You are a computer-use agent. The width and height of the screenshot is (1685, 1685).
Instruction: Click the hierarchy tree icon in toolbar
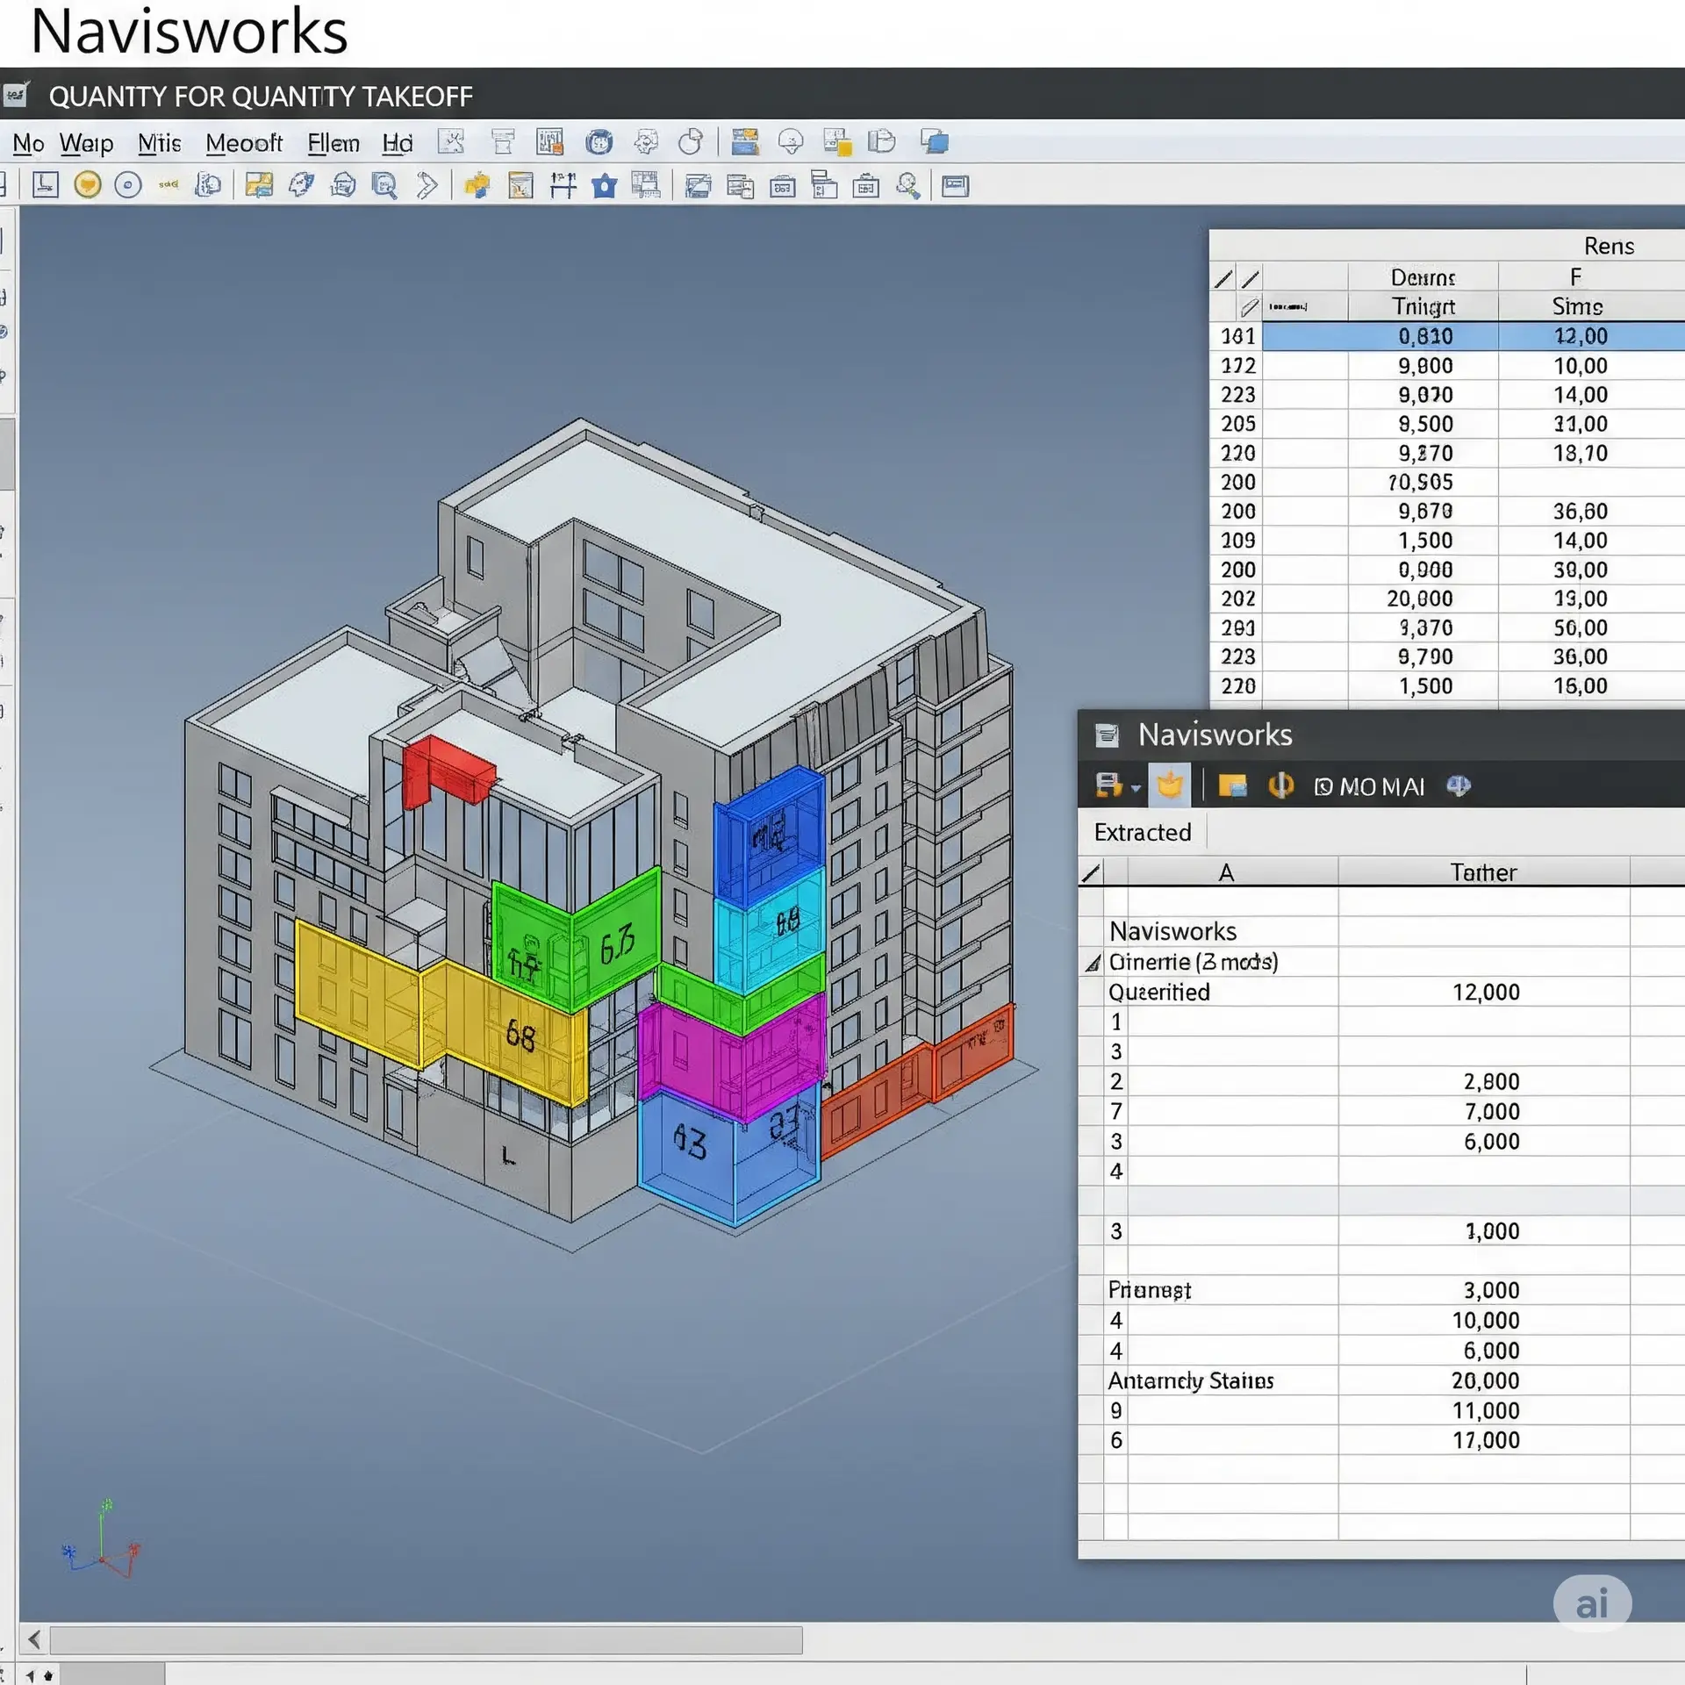(824, 185)
